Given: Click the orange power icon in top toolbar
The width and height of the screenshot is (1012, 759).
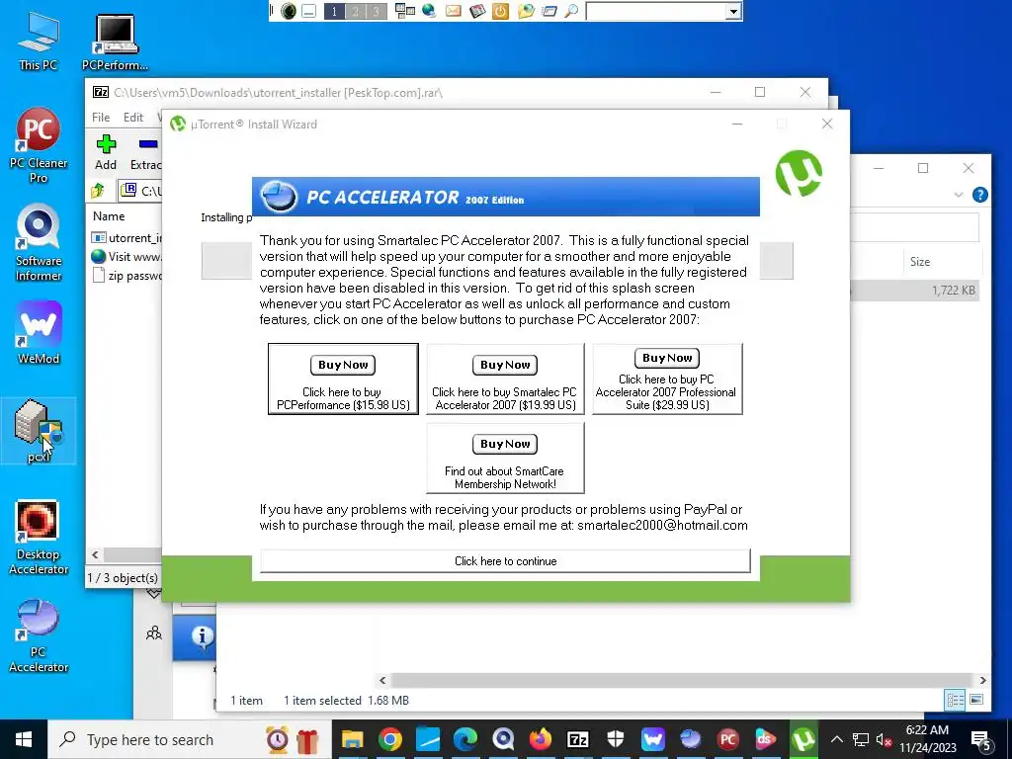Looking at the screenshot, I should click(500, 11).
